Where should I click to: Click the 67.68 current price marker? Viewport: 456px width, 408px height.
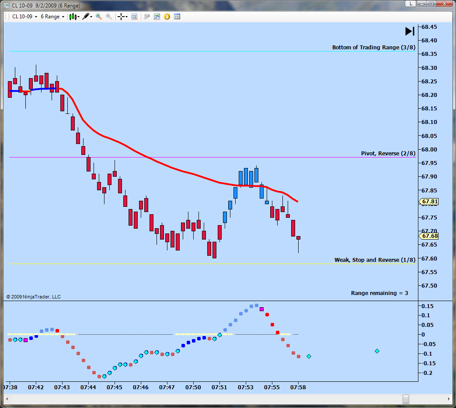pos(428,236)
